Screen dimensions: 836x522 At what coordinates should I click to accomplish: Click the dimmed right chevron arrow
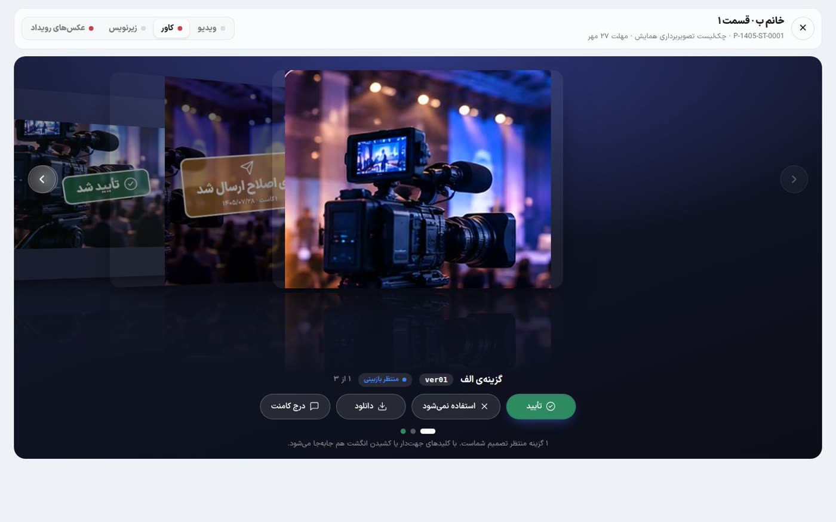(x=794, y=179)
